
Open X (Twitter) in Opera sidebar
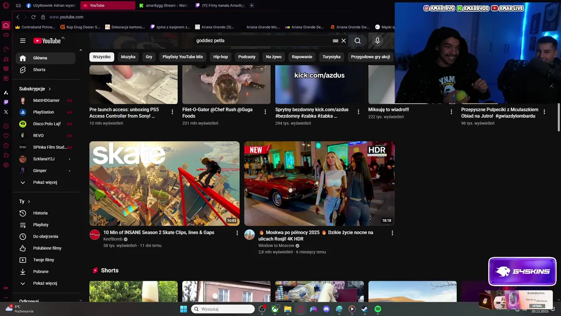tap(6, 112)
